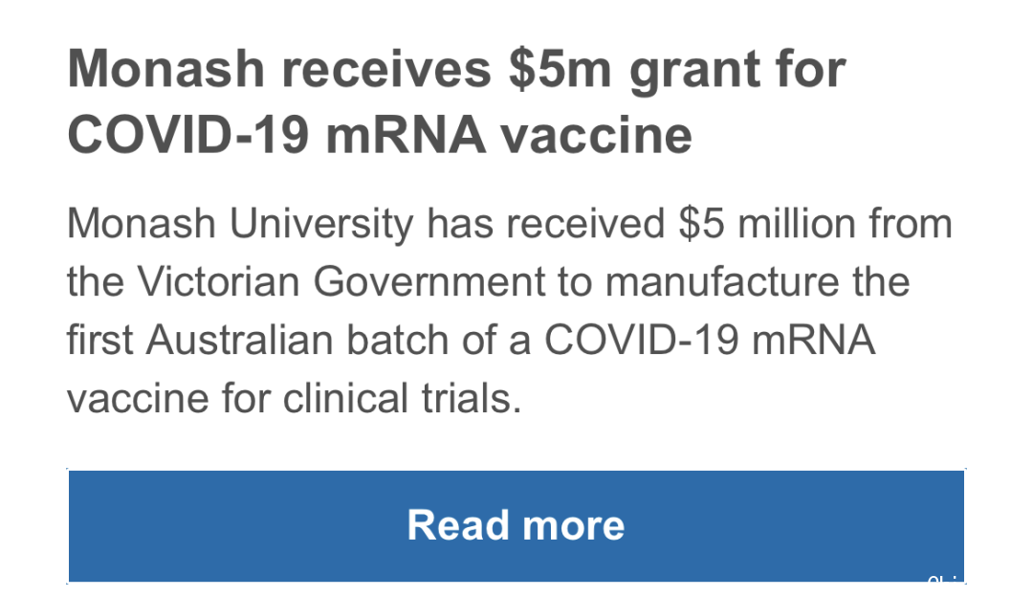Click "Read" on the blue button
Image resolution: width=1033 pixels, height=597 pixels.
click(458, 526)
